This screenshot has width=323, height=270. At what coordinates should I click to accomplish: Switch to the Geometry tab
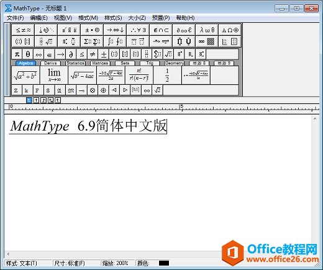(x=175, y=63)
